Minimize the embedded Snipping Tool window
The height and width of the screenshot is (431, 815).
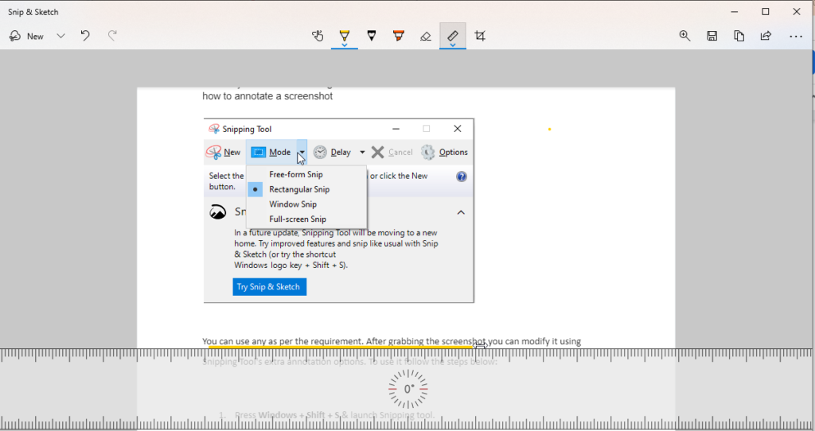[x=396, y=129]
